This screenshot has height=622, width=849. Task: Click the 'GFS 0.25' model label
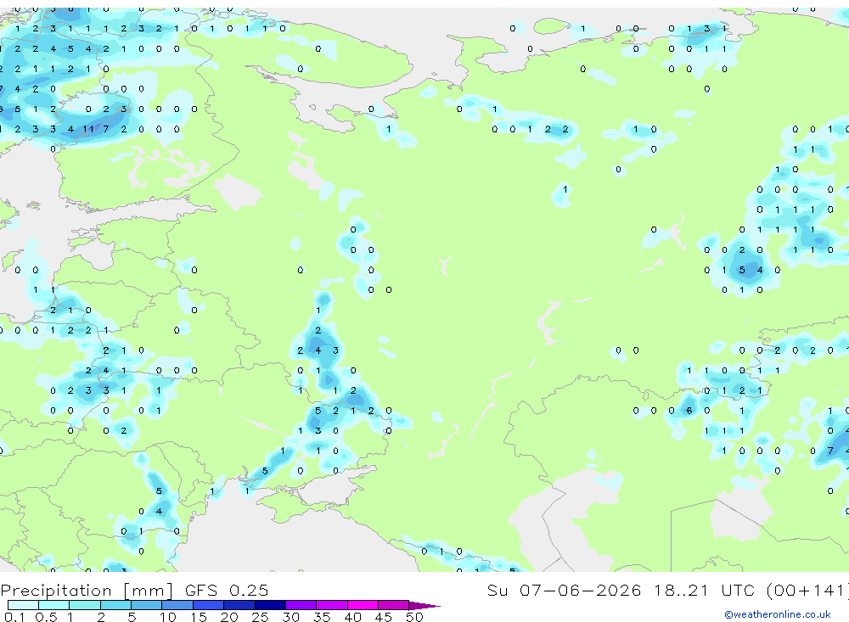(227, 590)
